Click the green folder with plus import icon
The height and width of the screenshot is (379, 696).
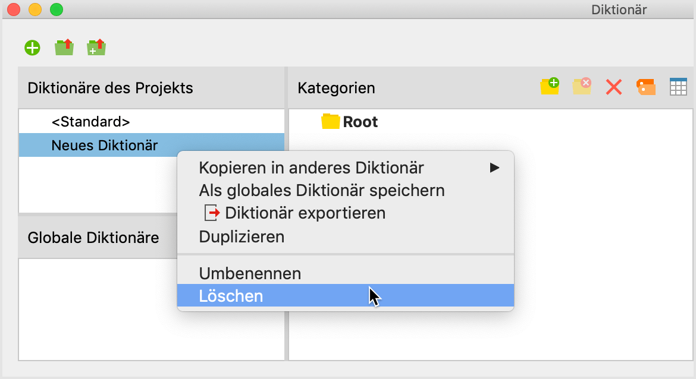(96, 48)
